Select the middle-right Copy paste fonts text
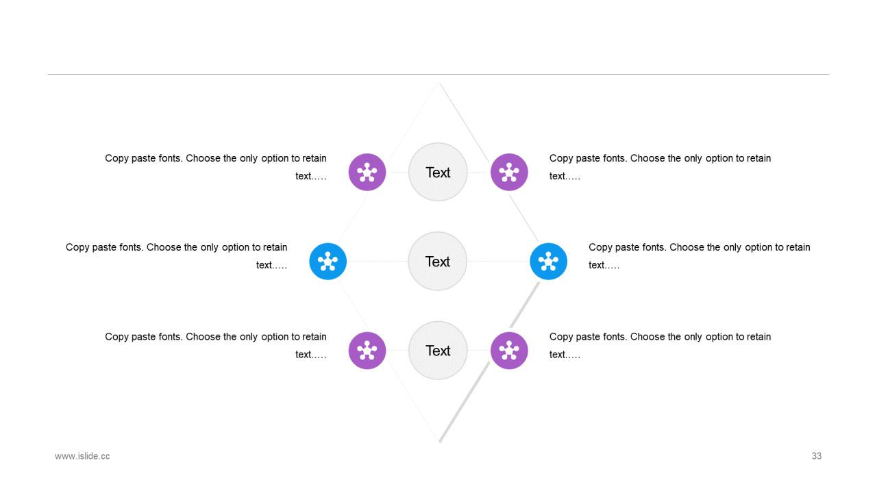Image resolution: width=877 pixels, height=493 pixels. coord(700,256)
